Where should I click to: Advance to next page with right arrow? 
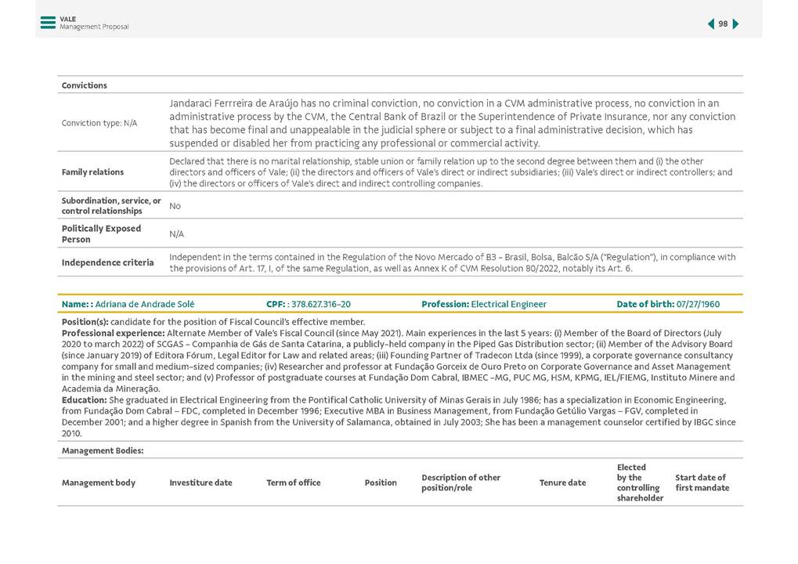pyautogui.click(x=736, y=24)
